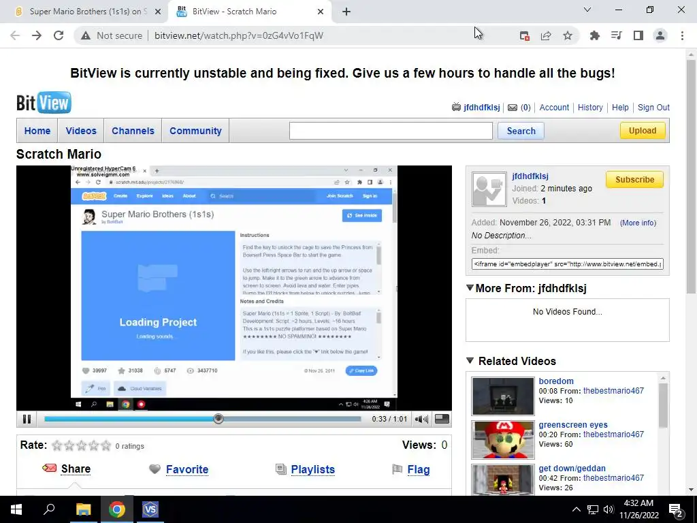Image resolution: width=697 pixels, height=523 pixels.
Task: Open the History link
Action: (x=590, y=107)
